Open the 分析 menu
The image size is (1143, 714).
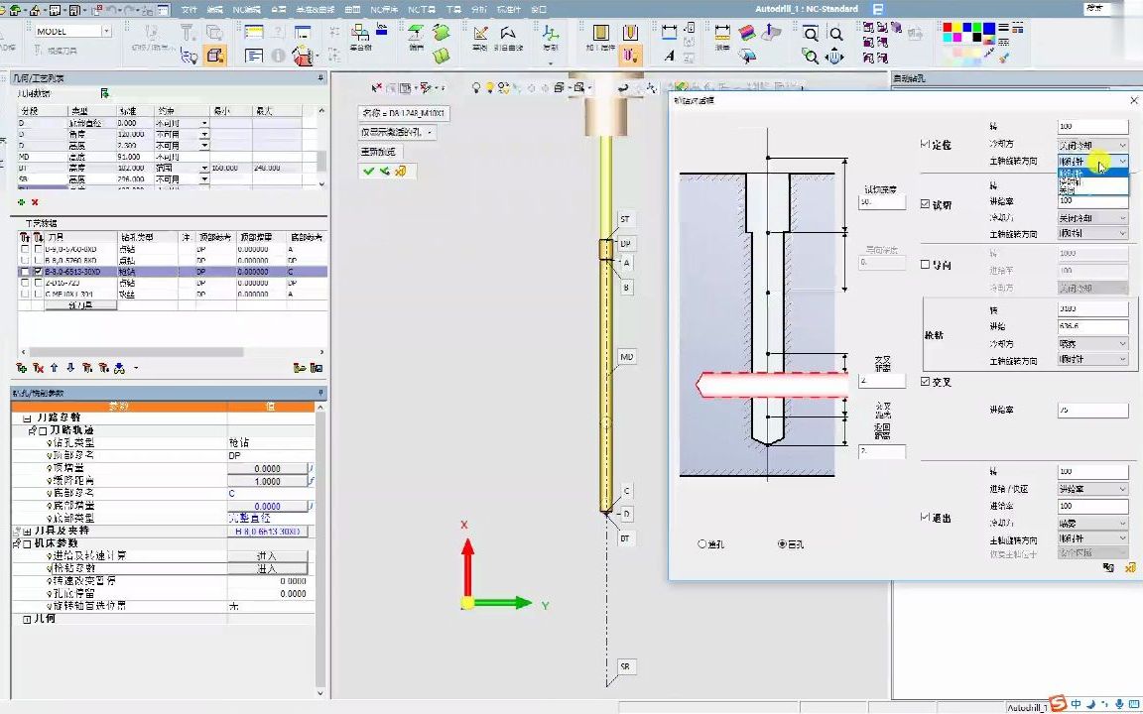[479, 9]
